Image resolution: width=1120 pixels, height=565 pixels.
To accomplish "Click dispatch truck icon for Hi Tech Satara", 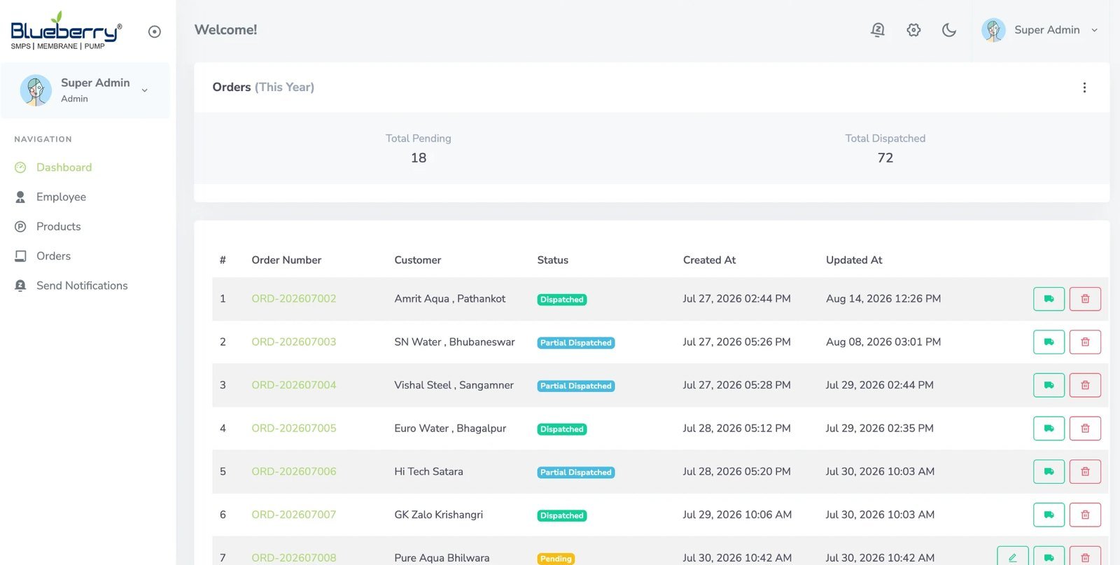I will (1049, 472).
